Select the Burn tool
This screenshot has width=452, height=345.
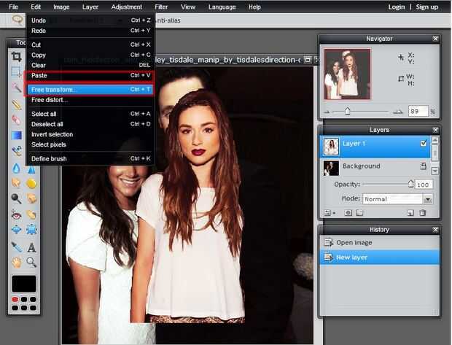[x=31, y=198]
